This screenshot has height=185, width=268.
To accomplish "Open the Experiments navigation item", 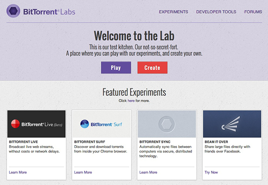I will (x=174, y=12).
